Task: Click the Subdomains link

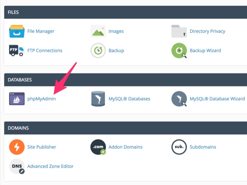Action: tap(203, 147)
